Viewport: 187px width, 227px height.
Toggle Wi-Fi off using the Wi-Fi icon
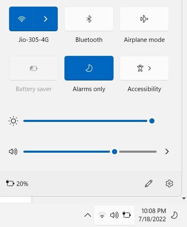click(21, 19)
